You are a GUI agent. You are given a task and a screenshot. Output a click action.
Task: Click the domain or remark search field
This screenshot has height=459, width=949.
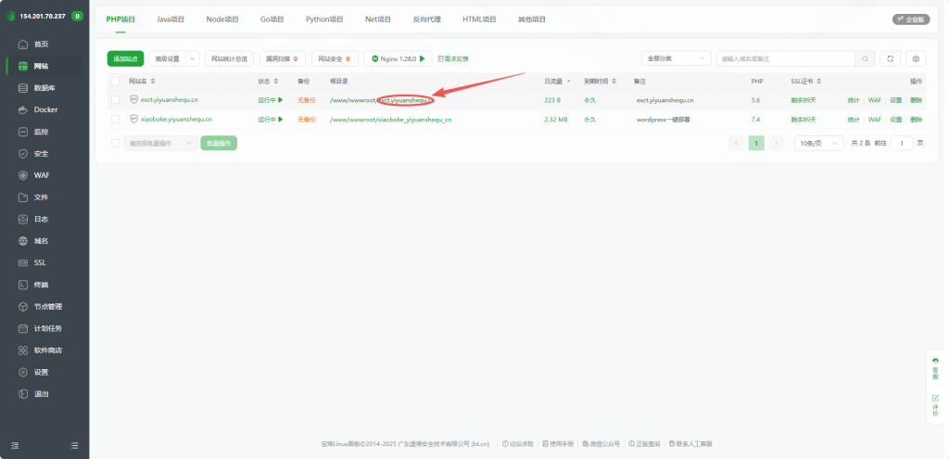(785, 58)
